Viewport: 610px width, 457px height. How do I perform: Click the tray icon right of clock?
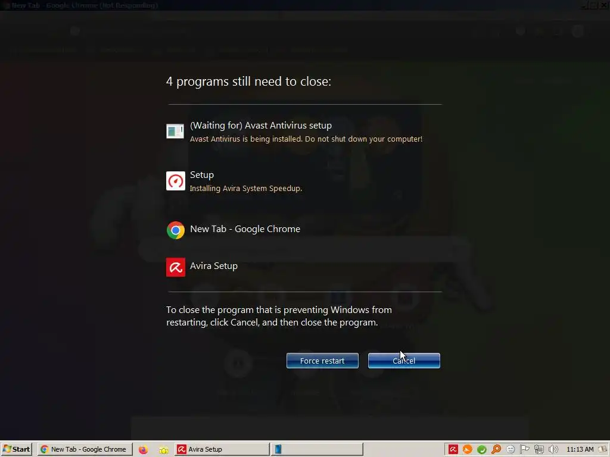click(x=603, y=449)
